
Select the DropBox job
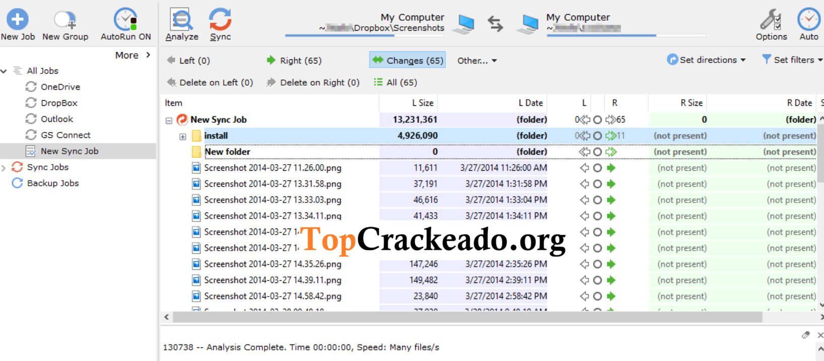(59, 103)
